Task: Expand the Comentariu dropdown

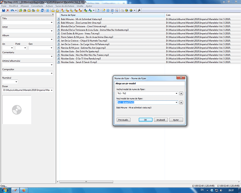Action: (52, 56)
